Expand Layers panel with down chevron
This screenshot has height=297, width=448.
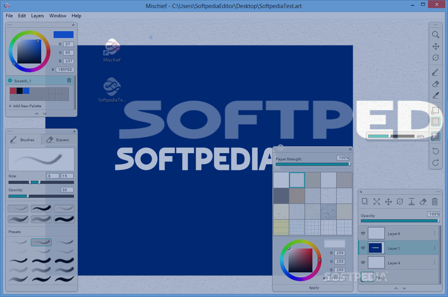click(404, 289)
